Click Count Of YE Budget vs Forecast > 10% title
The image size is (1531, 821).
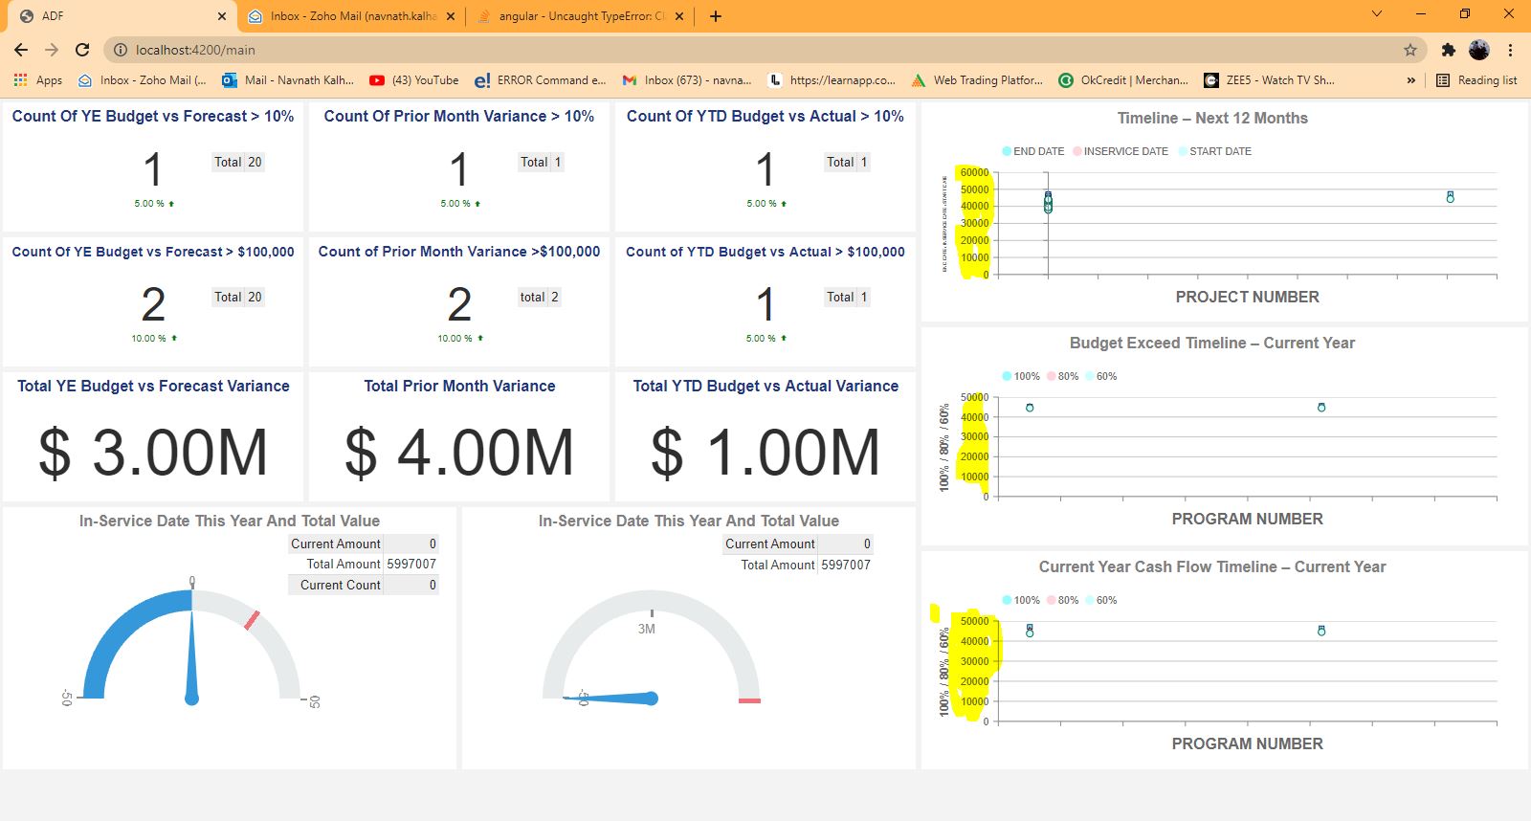click(153, 116)
